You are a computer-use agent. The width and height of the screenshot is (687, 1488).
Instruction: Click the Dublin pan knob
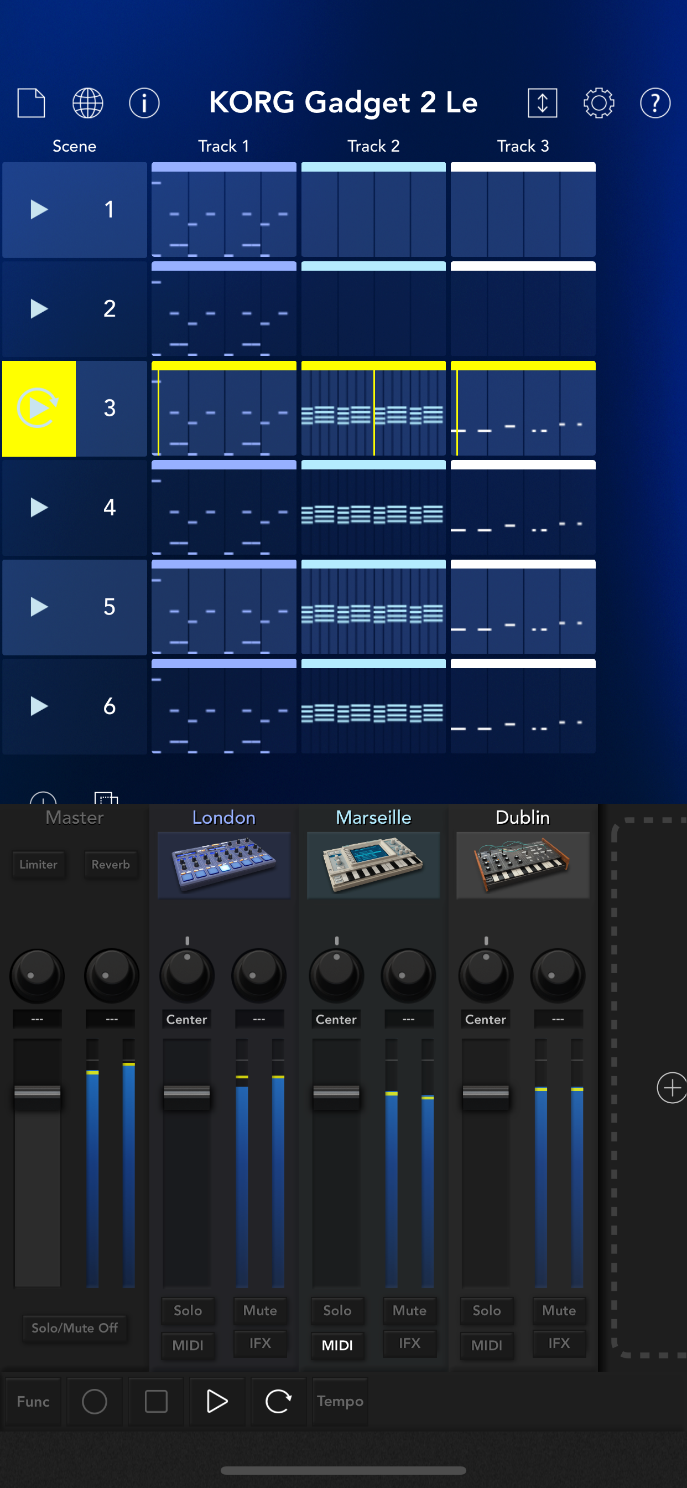[486, 975]
